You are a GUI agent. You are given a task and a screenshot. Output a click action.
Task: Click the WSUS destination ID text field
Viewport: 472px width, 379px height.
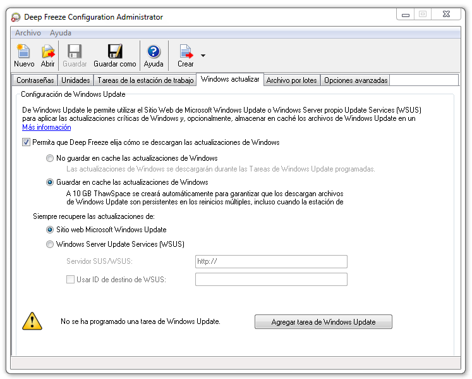(x=271, y=279)
